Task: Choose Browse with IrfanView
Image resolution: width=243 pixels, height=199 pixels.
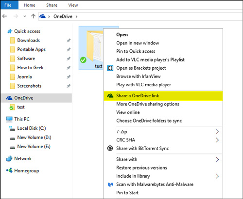Action: point(139,77)
